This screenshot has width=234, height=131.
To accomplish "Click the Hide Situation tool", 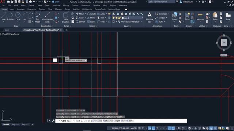I will [x=66, y=17].
